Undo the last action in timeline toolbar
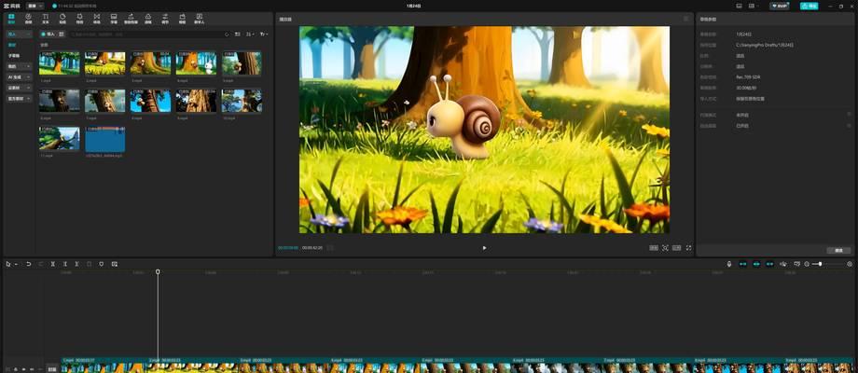 click(29, 264)
